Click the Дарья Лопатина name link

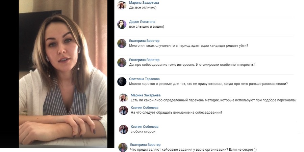[142, 22]
